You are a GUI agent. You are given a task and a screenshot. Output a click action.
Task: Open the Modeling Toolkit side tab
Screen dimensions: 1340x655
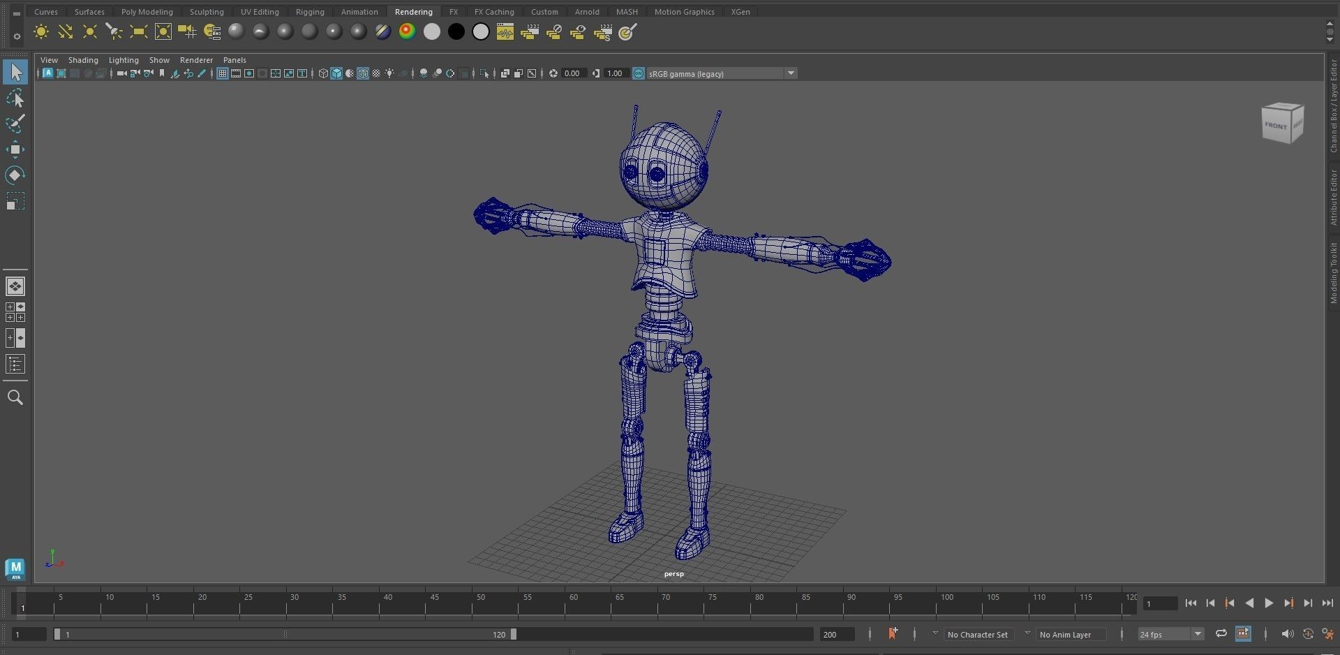pyautogui.click(x=1333, y=272)
